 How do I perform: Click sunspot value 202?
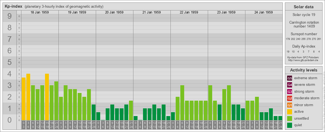293,39
